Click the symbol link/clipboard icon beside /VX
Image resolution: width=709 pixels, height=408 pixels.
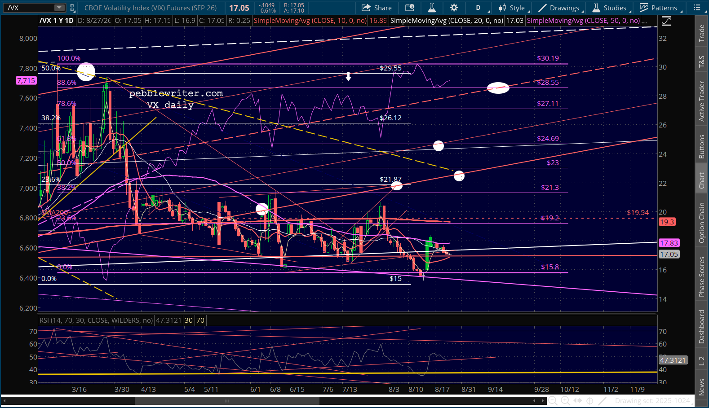point(72,8)
